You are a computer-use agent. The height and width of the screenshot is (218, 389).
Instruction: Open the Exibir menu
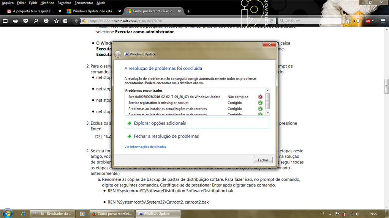[33, 3]
